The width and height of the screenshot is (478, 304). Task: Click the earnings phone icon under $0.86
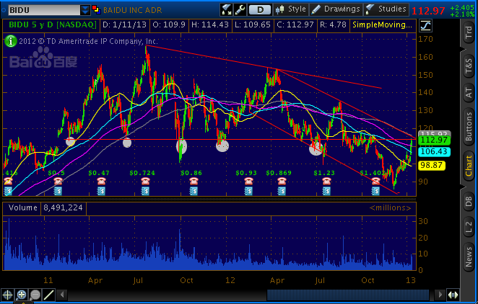(194, 182)
